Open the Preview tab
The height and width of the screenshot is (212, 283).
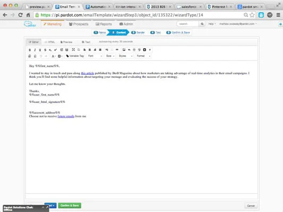tap(66, 42)
